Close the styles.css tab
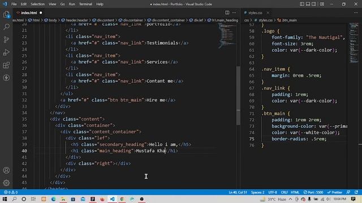Viewport: 362px width, 203px height. click(x=268, y=12)
